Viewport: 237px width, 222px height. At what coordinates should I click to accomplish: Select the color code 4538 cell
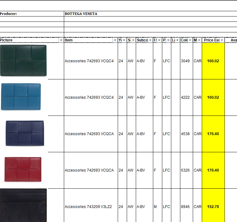[186, 134]
